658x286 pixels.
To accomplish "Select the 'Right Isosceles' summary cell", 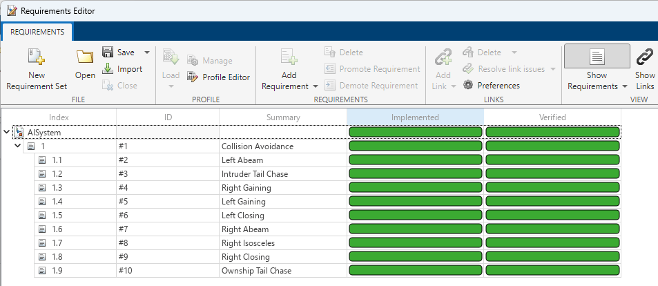I will [x=283, y=243].
